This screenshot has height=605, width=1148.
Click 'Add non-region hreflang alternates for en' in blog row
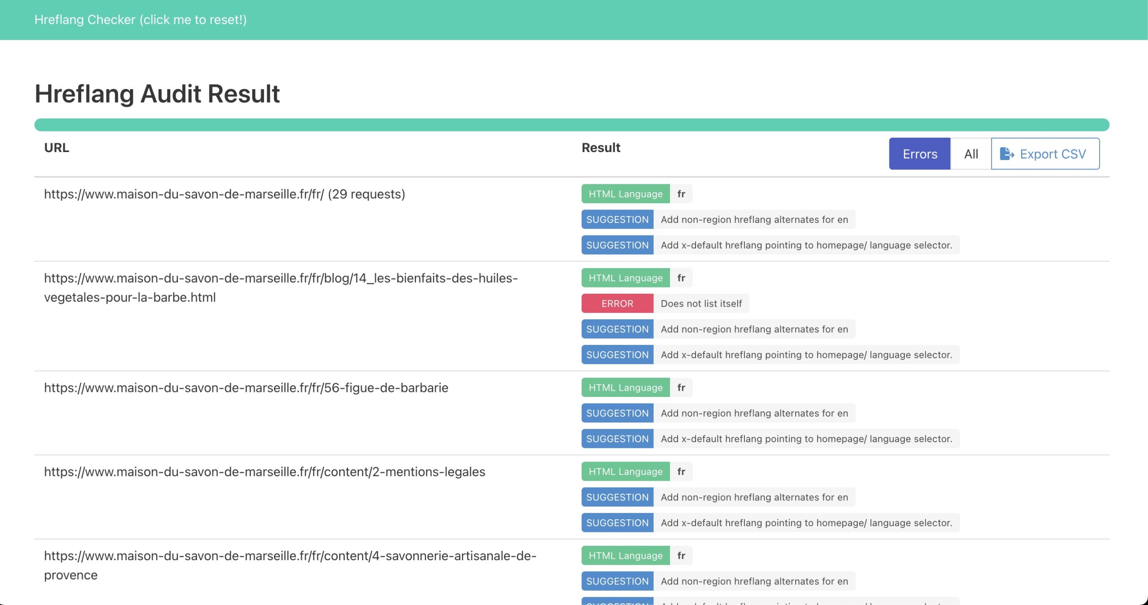[x=754, y=329]
